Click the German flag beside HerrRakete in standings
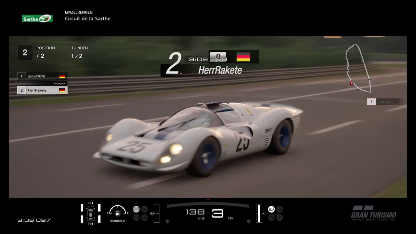The image size is (416, 234). pyautogui.click(x=62, y=90)
